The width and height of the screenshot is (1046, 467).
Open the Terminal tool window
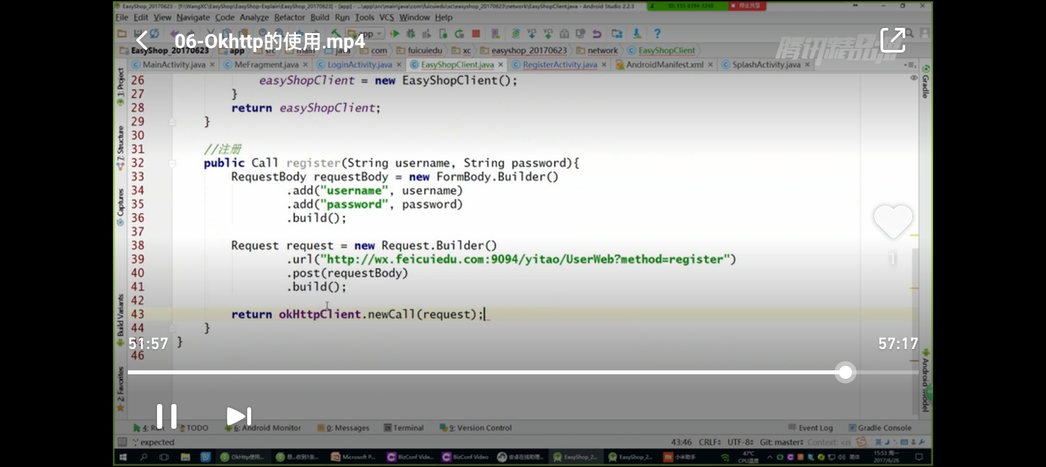tap(404, 428)
